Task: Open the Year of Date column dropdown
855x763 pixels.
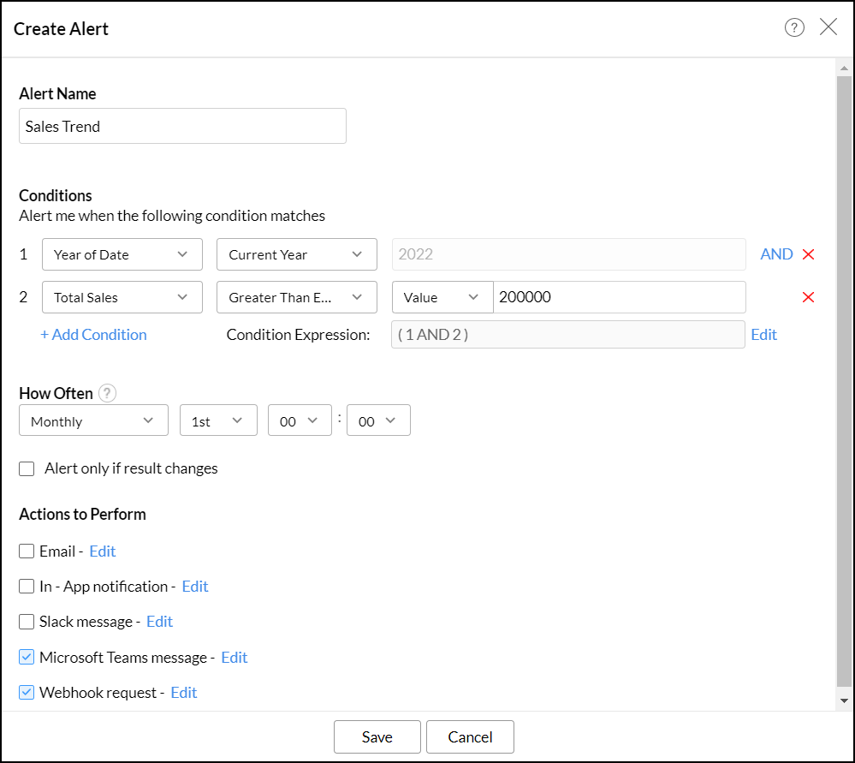Action: (x=122, y=254)
